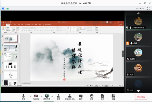The image size is (152, 102).
Task: Click Find magnifier in PowerPoint editing group
Action: pyautogui.click(x=95, y=27)
